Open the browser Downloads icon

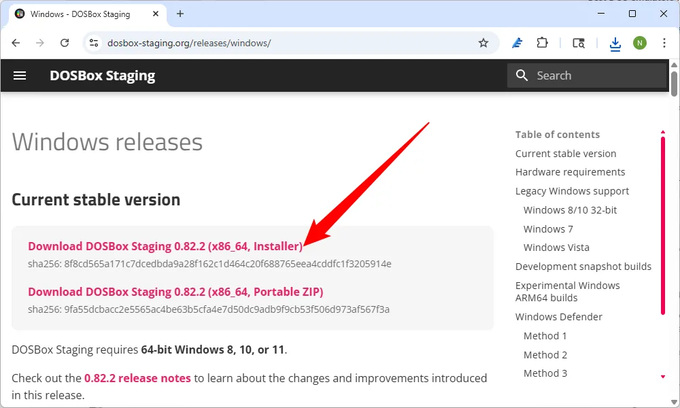click(x=615, y=43)
